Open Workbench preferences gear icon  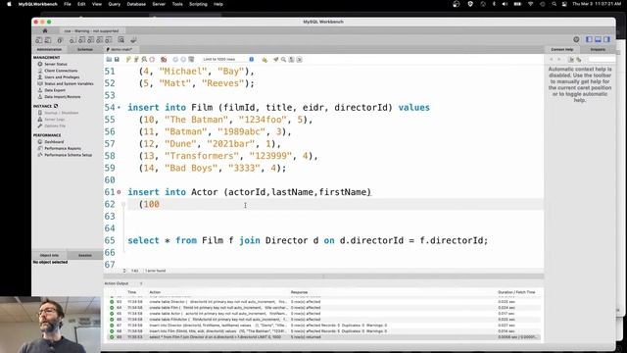pos(576,39)
